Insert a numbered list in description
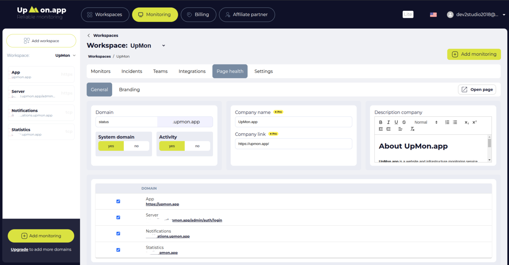 447,122
